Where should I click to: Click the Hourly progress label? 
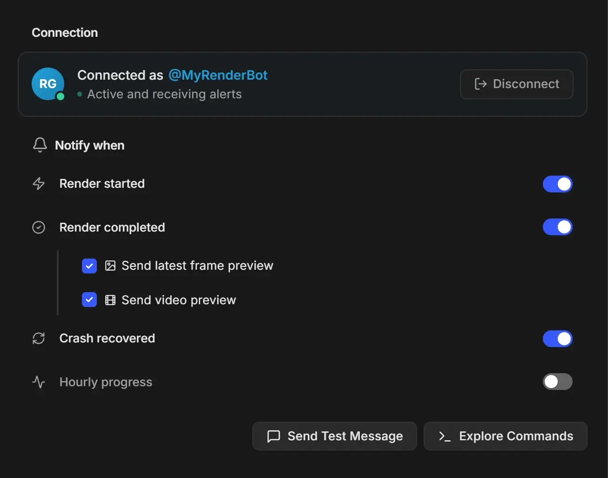pos(106,382)
